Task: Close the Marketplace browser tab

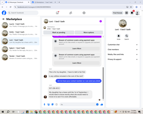Action: click(55, 2)
